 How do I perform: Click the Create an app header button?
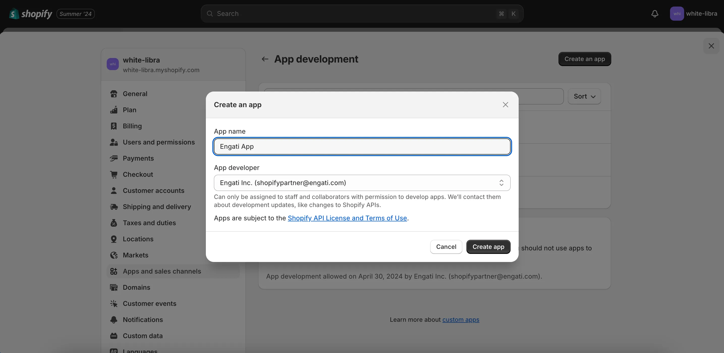(x=584, y=59)
